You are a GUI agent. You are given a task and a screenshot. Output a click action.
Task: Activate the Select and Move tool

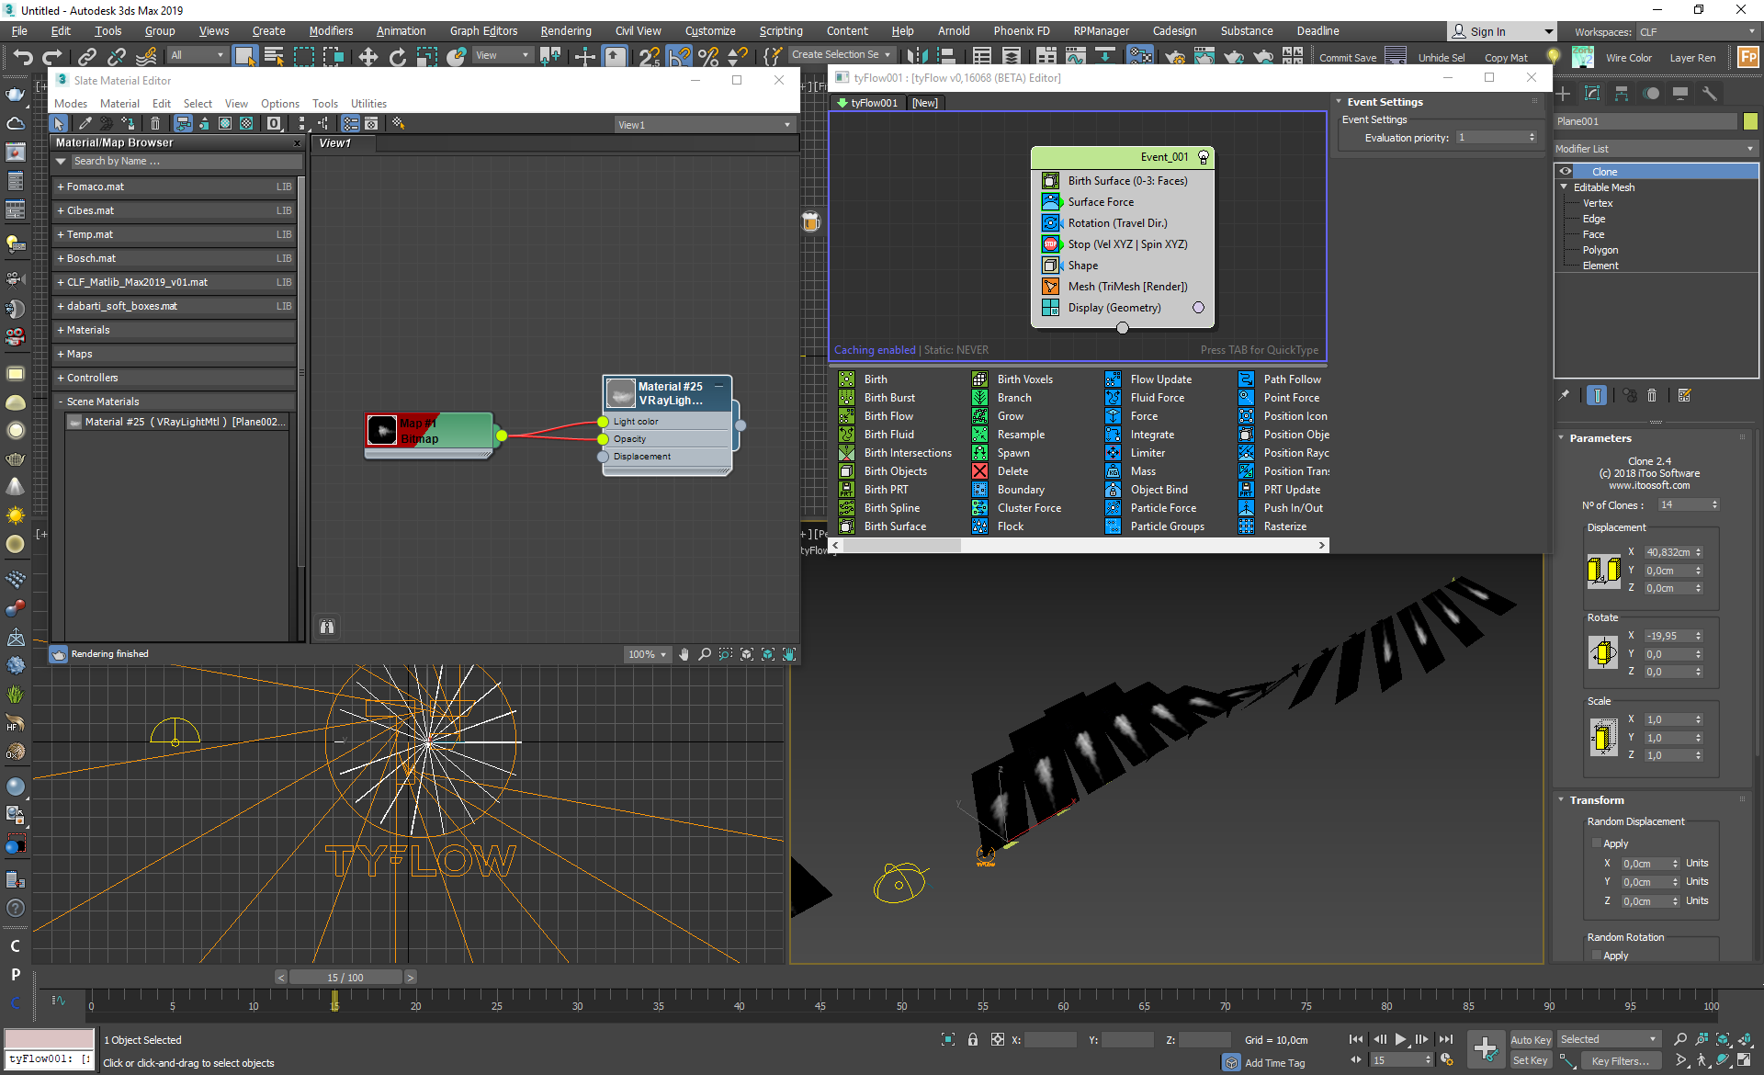click(368, 57)
